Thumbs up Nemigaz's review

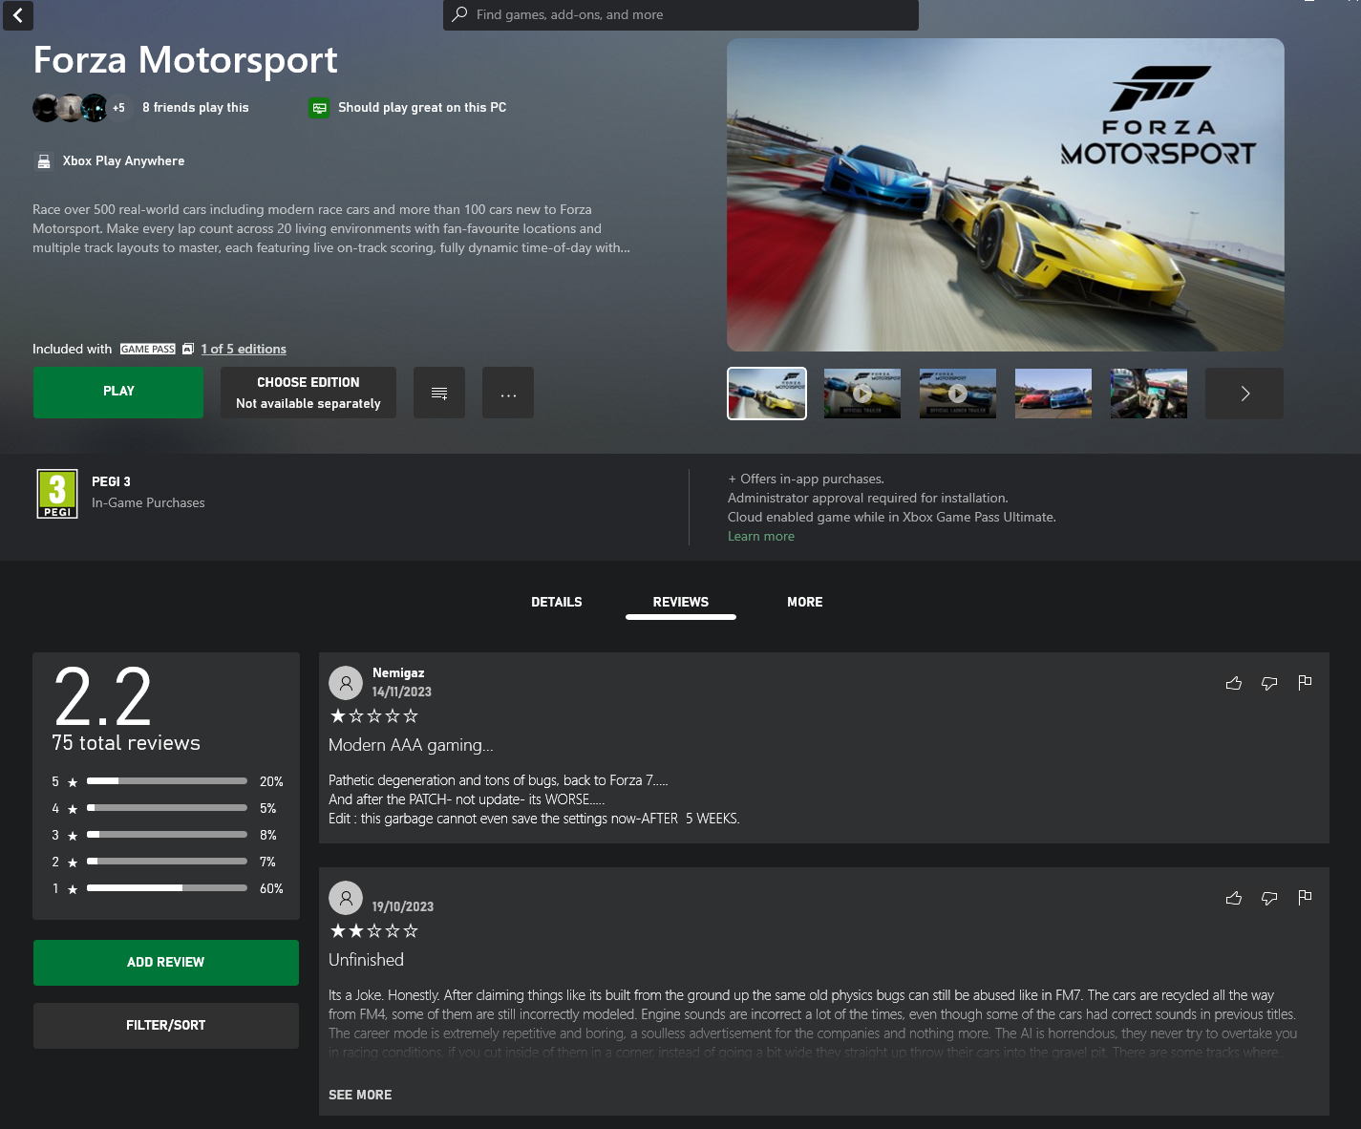tap(1234, 683)
